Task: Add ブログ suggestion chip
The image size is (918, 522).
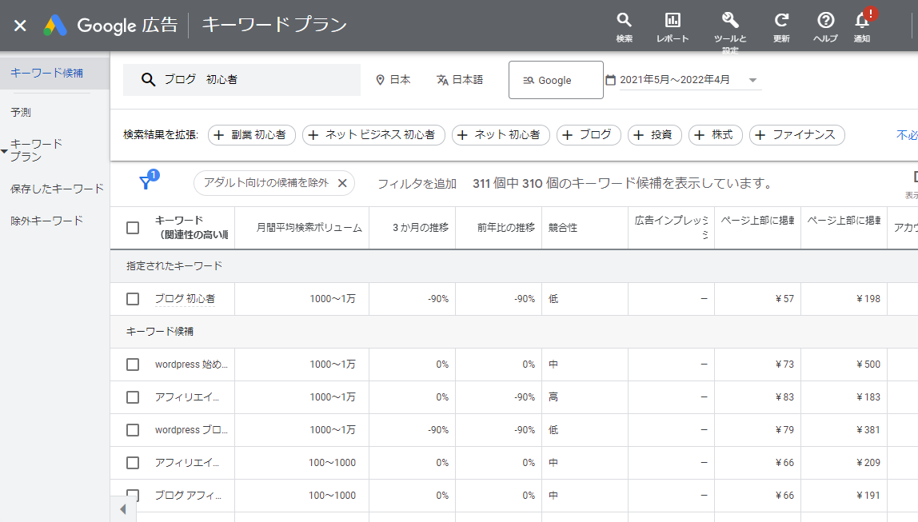Action: [589, 135]
